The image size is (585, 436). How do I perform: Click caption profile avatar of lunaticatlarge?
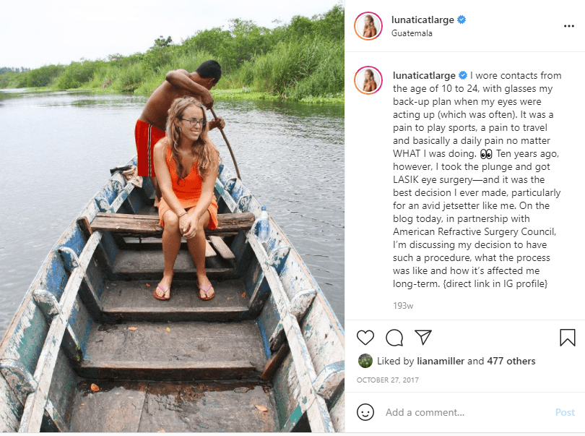368,80
